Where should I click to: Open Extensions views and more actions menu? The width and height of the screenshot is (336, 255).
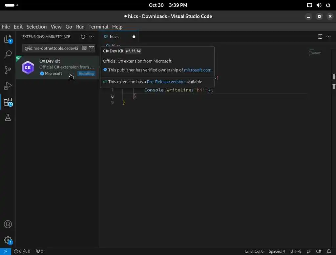92,37
